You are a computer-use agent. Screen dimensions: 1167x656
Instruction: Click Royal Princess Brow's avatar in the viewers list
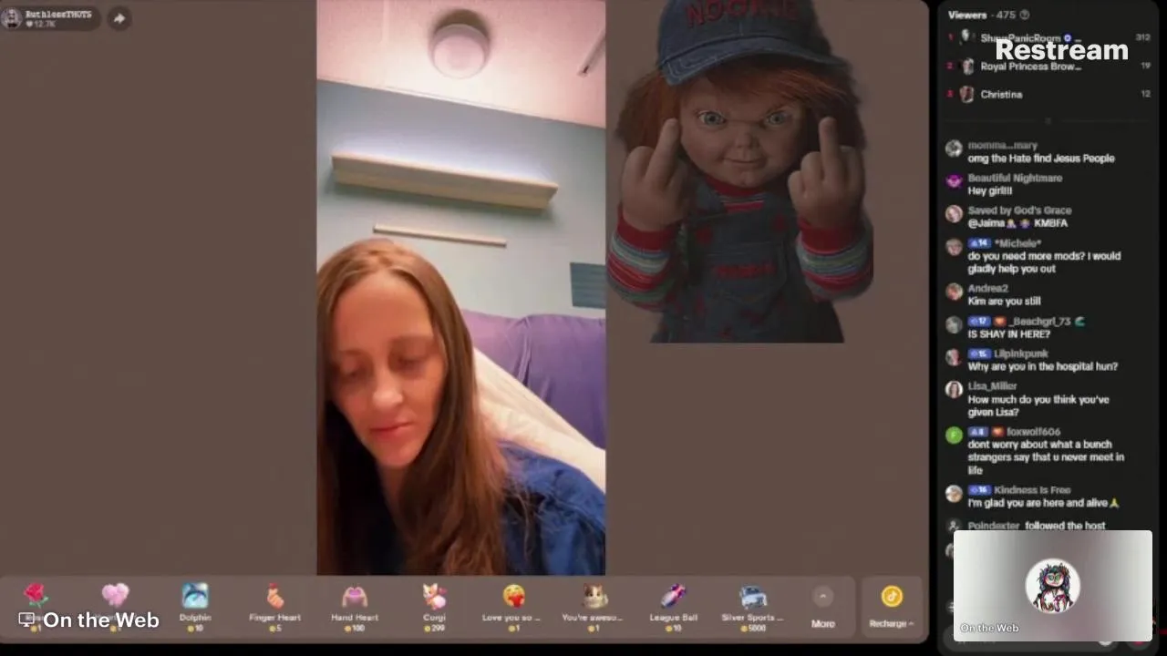point(966,67)
